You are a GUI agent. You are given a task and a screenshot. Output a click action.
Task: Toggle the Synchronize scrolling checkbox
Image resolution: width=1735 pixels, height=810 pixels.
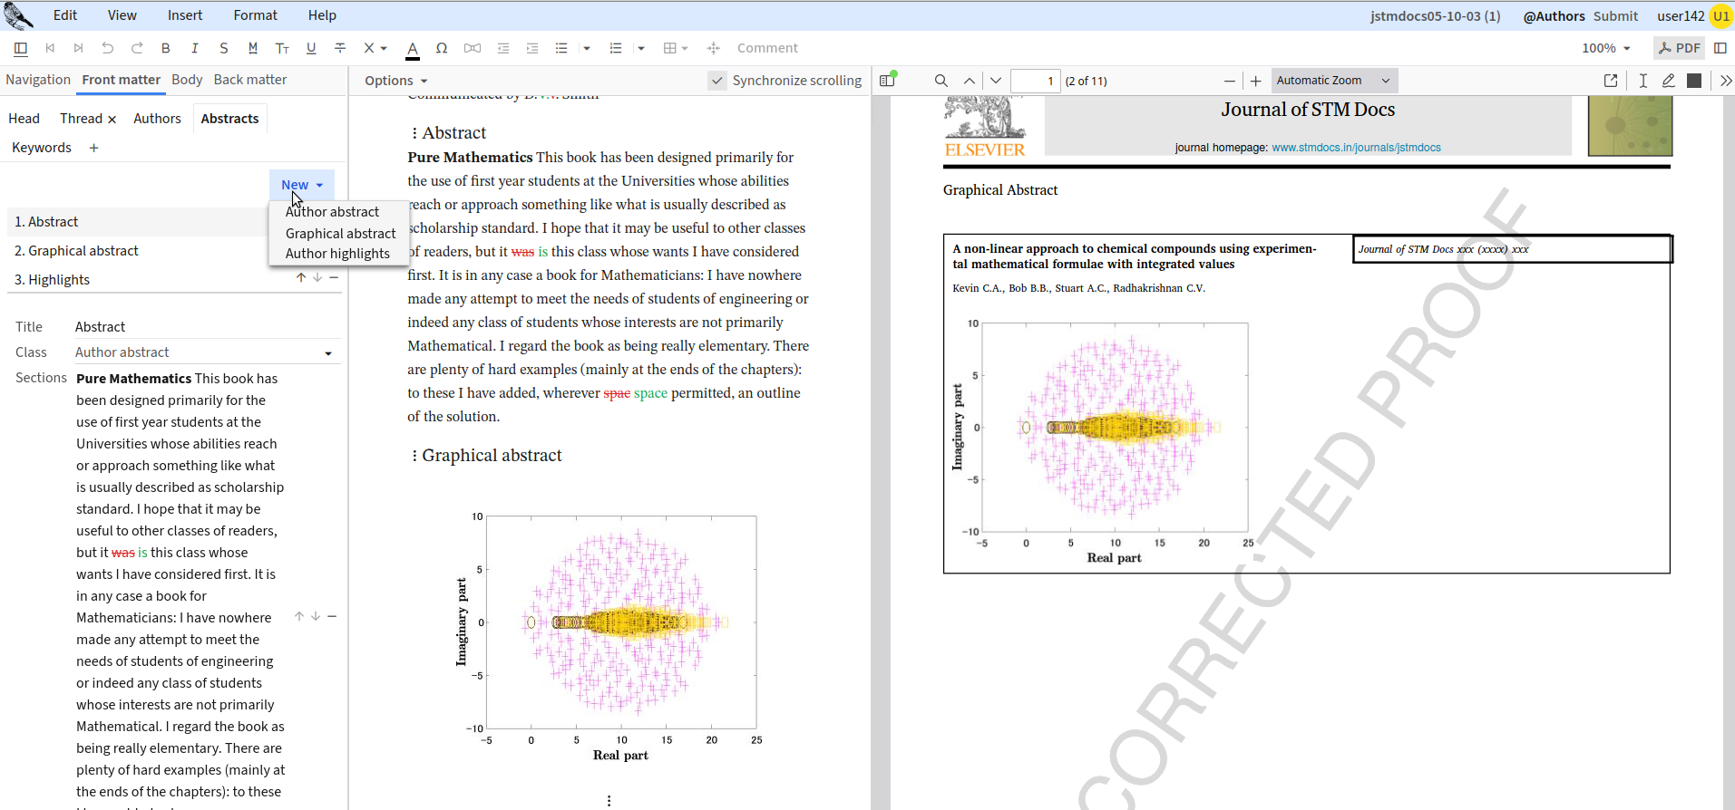point(717,81)
